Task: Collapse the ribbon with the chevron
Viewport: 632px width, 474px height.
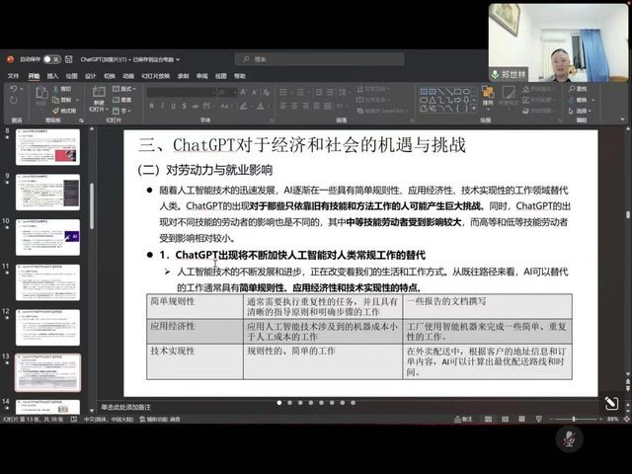Action: tap(623, 119)
